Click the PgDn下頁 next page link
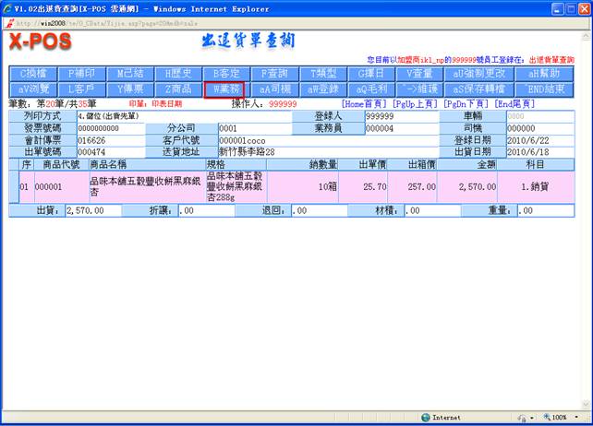The height and width of the screenshot is (426, 593). coord(464,104)
